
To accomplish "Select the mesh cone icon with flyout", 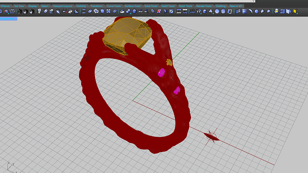I will 211,12.
